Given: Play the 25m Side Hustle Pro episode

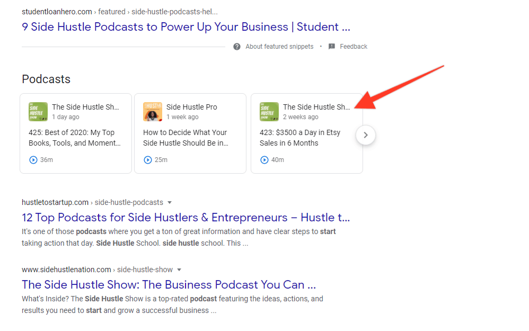Looking at the screenshot, I should point(148,160).
